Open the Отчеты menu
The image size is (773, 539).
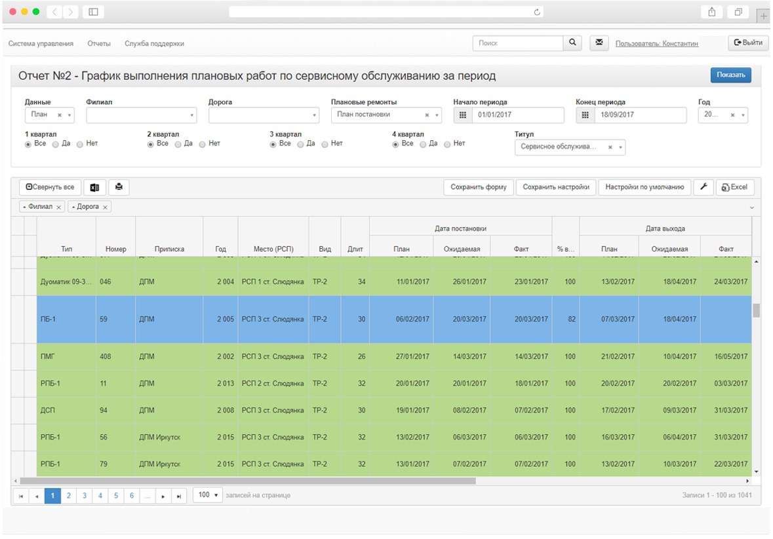click(x=99, y=43)
